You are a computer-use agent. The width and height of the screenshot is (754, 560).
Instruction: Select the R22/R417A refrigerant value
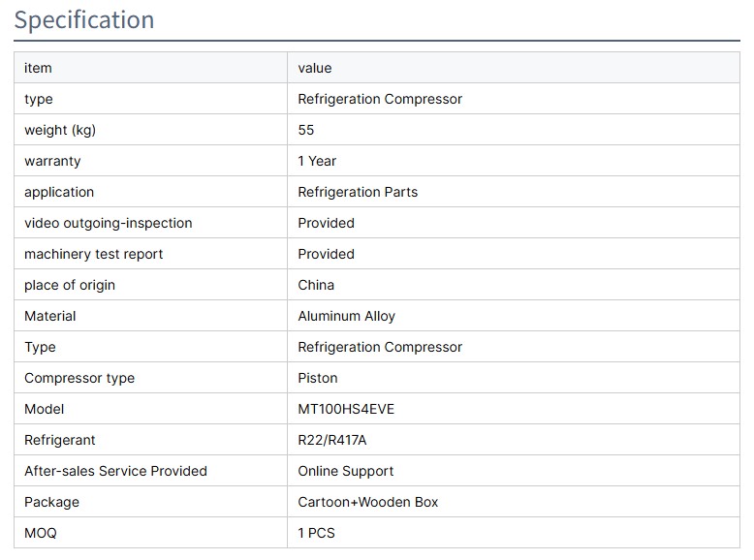pyautogui.click(x=332, y=440)
